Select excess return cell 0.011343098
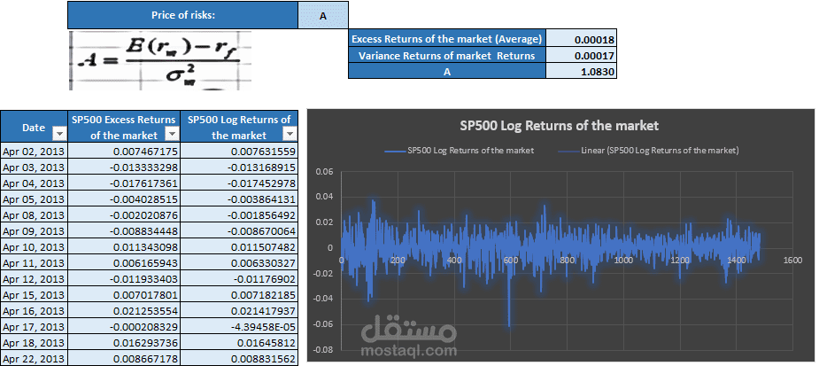This screenshot has width=819, height=366. pyautogui.click(x=124, y=247)
